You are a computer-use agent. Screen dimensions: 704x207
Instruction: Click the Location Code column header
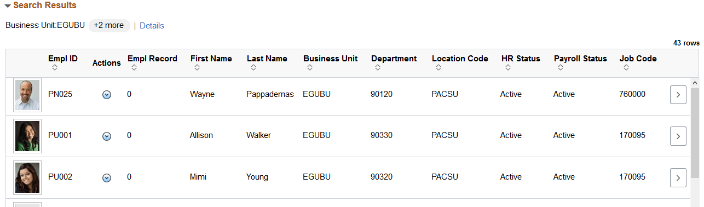460,59
